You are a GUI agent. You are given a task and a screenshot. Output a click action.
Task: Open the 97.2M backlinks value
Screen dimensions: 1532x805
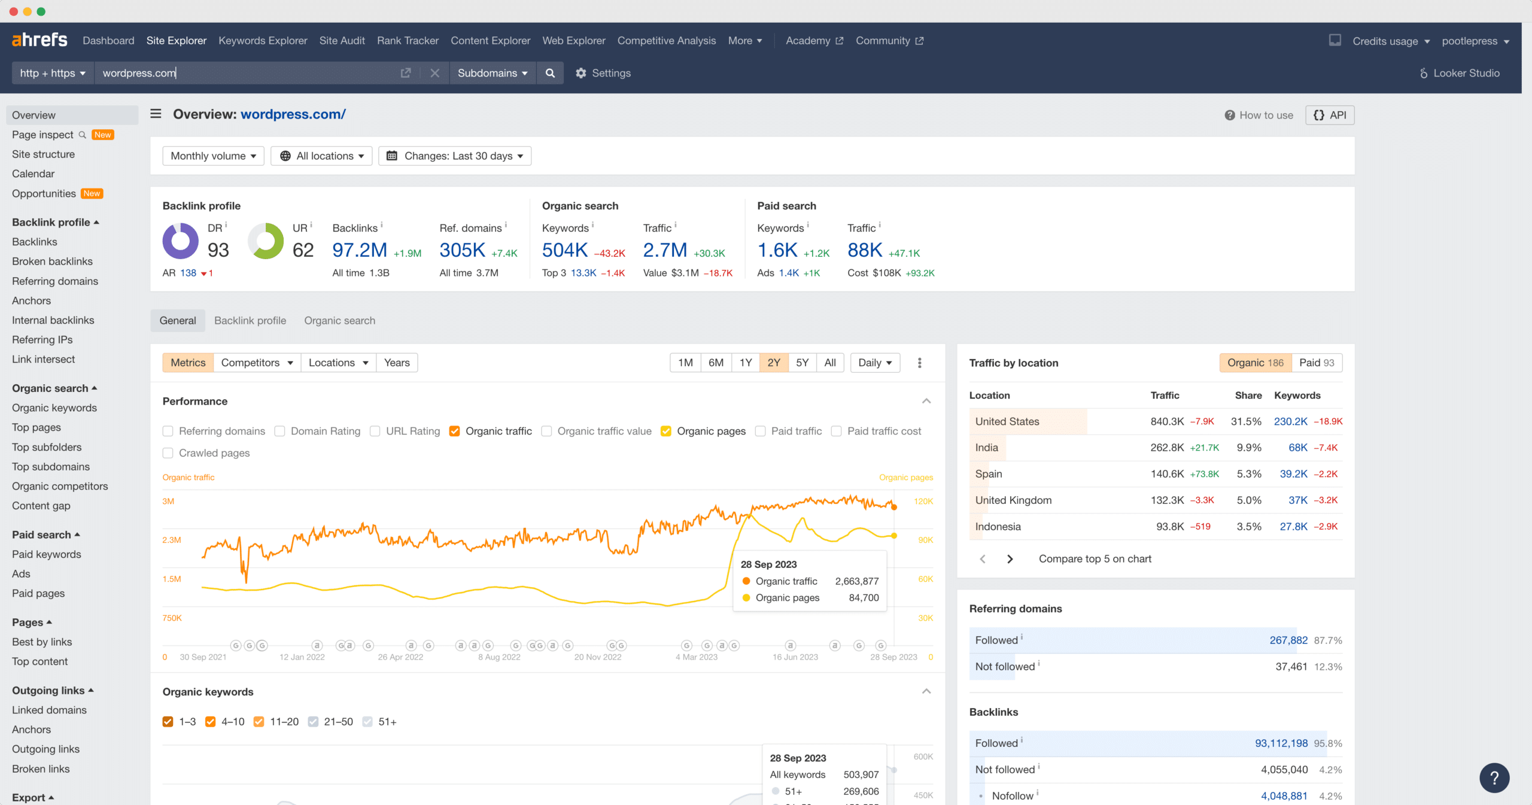pos(360,250)
